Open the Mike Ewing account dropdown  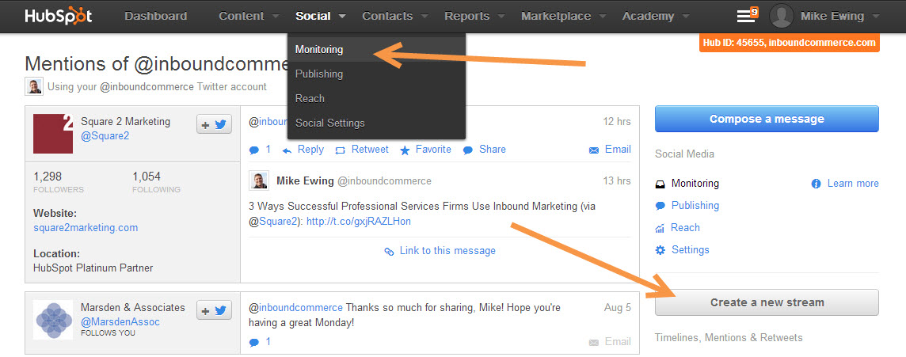point(840,16)
